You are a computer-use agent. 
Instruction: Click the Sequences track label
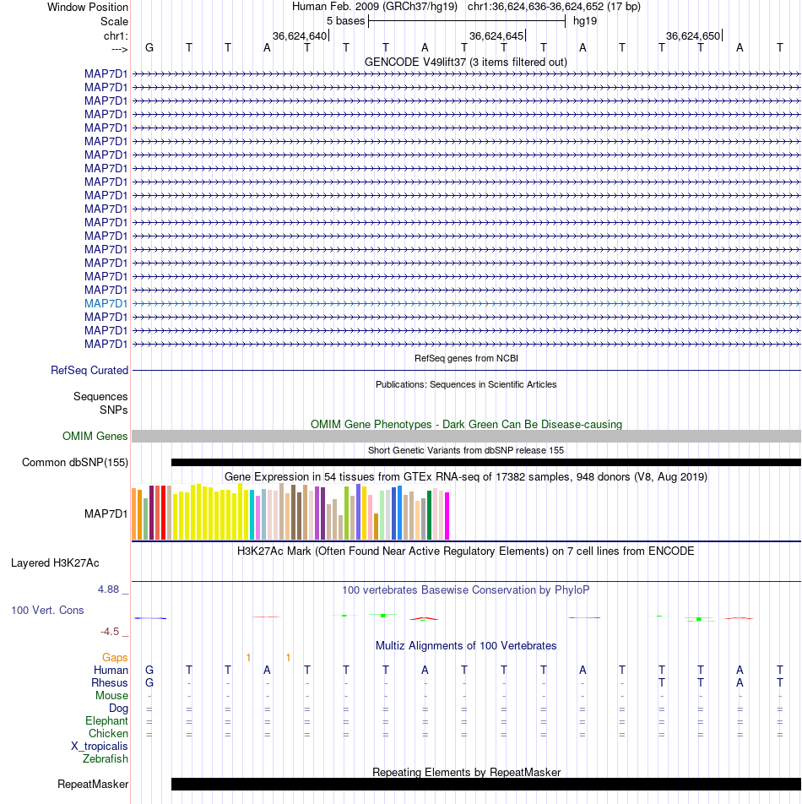coord(100,396)
